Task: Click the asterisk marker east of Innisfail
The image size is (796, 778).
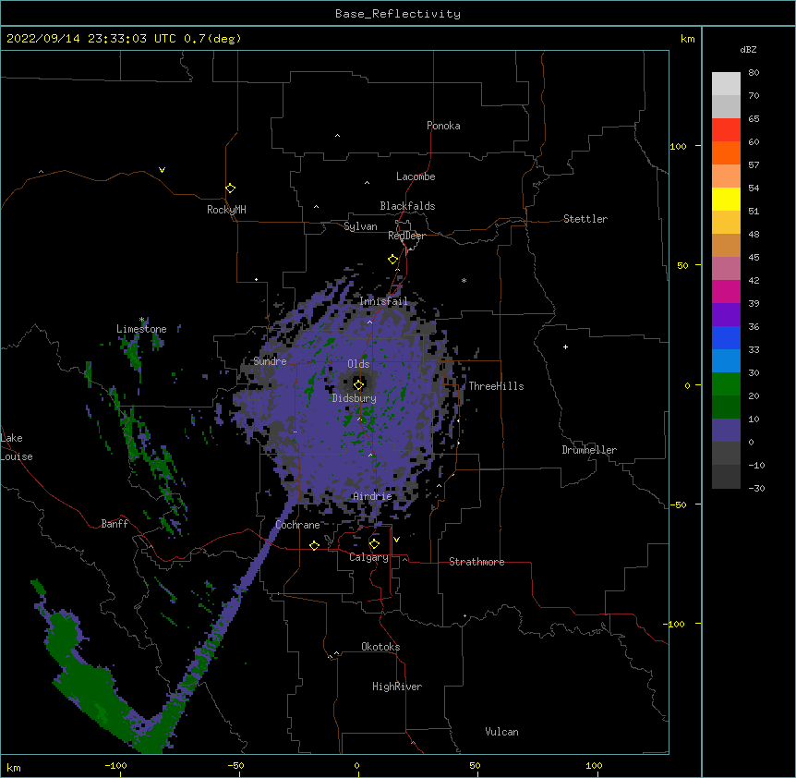Action: click(464, 280)
